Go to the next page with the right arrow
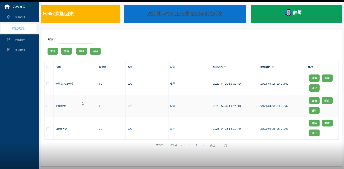This screenshot has height=169, width=344. 203,146
